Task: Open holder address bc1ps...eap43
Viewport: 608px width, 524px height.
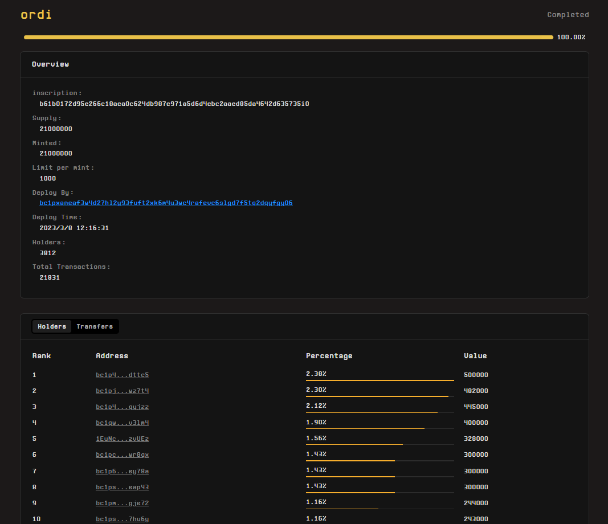Action: 122,487
